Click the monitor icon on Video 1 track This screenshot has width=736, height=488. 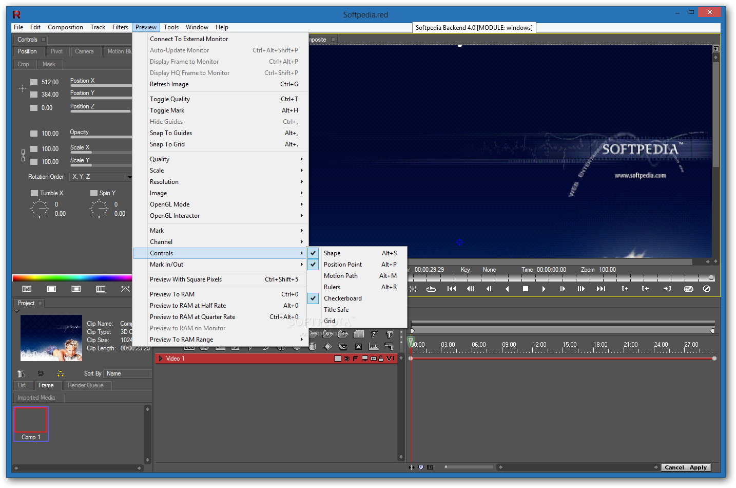364,359
